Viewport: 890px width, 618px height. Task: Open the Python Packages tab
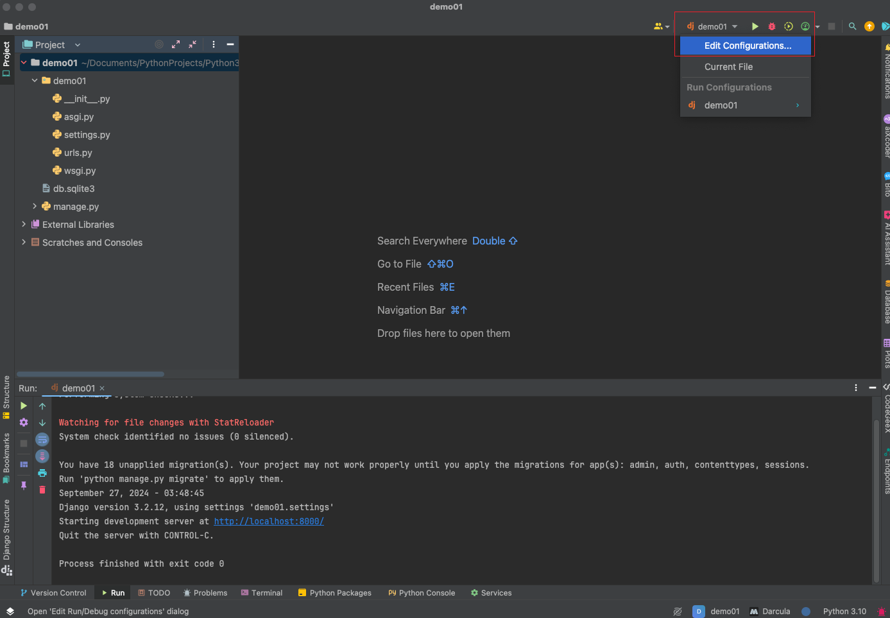click(x=335, y=593)
